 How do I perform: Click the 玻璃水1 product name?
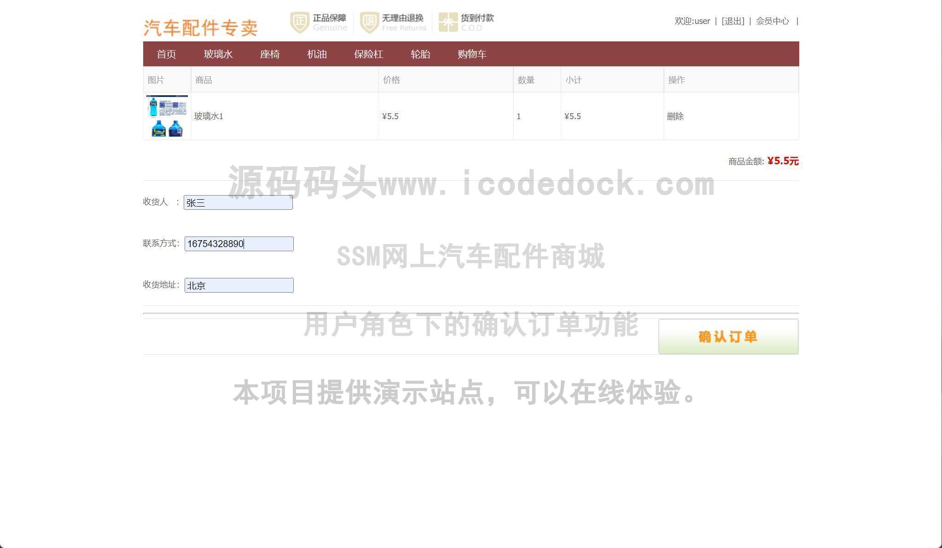coord(209,116)
